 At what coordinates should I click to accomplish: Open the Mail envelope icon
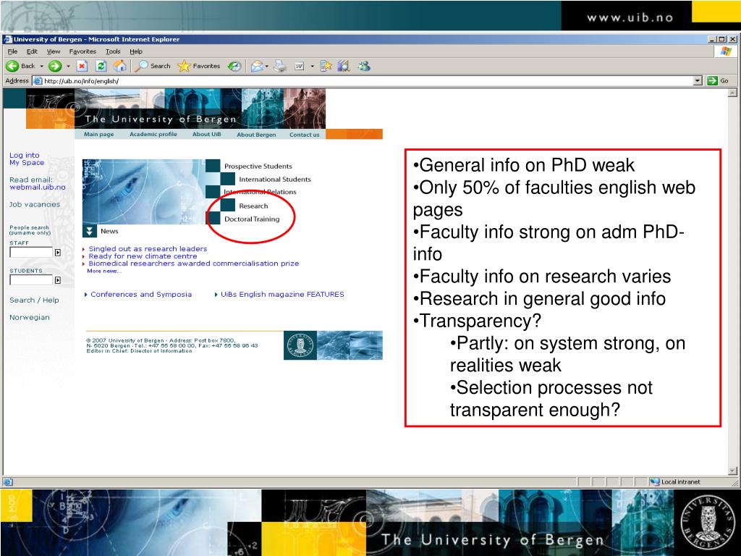[x=257, y=66]
